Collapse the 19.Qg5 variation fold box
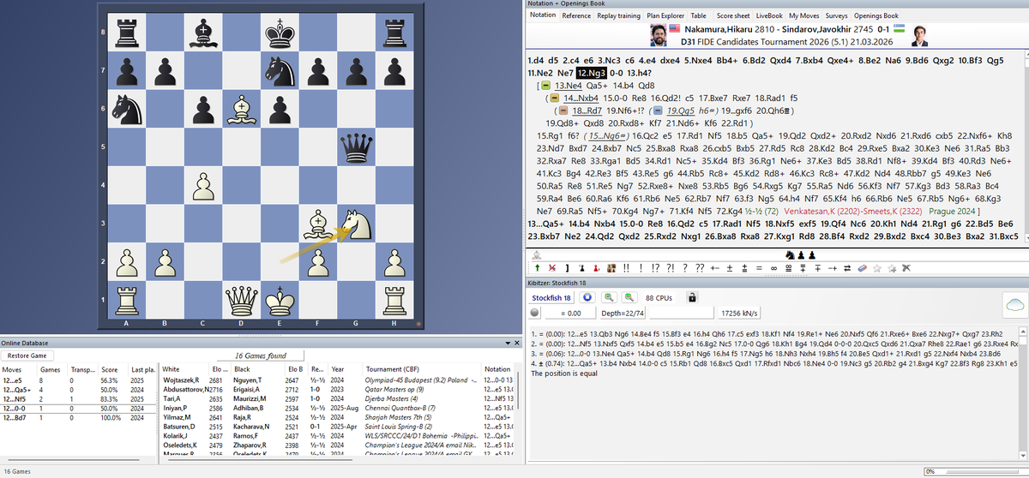 pyautogui.click(x=658, y=110)
